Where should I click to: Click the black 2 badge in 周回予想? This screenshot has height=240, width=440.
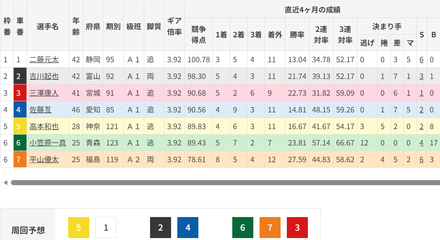[x=161, y=228]
